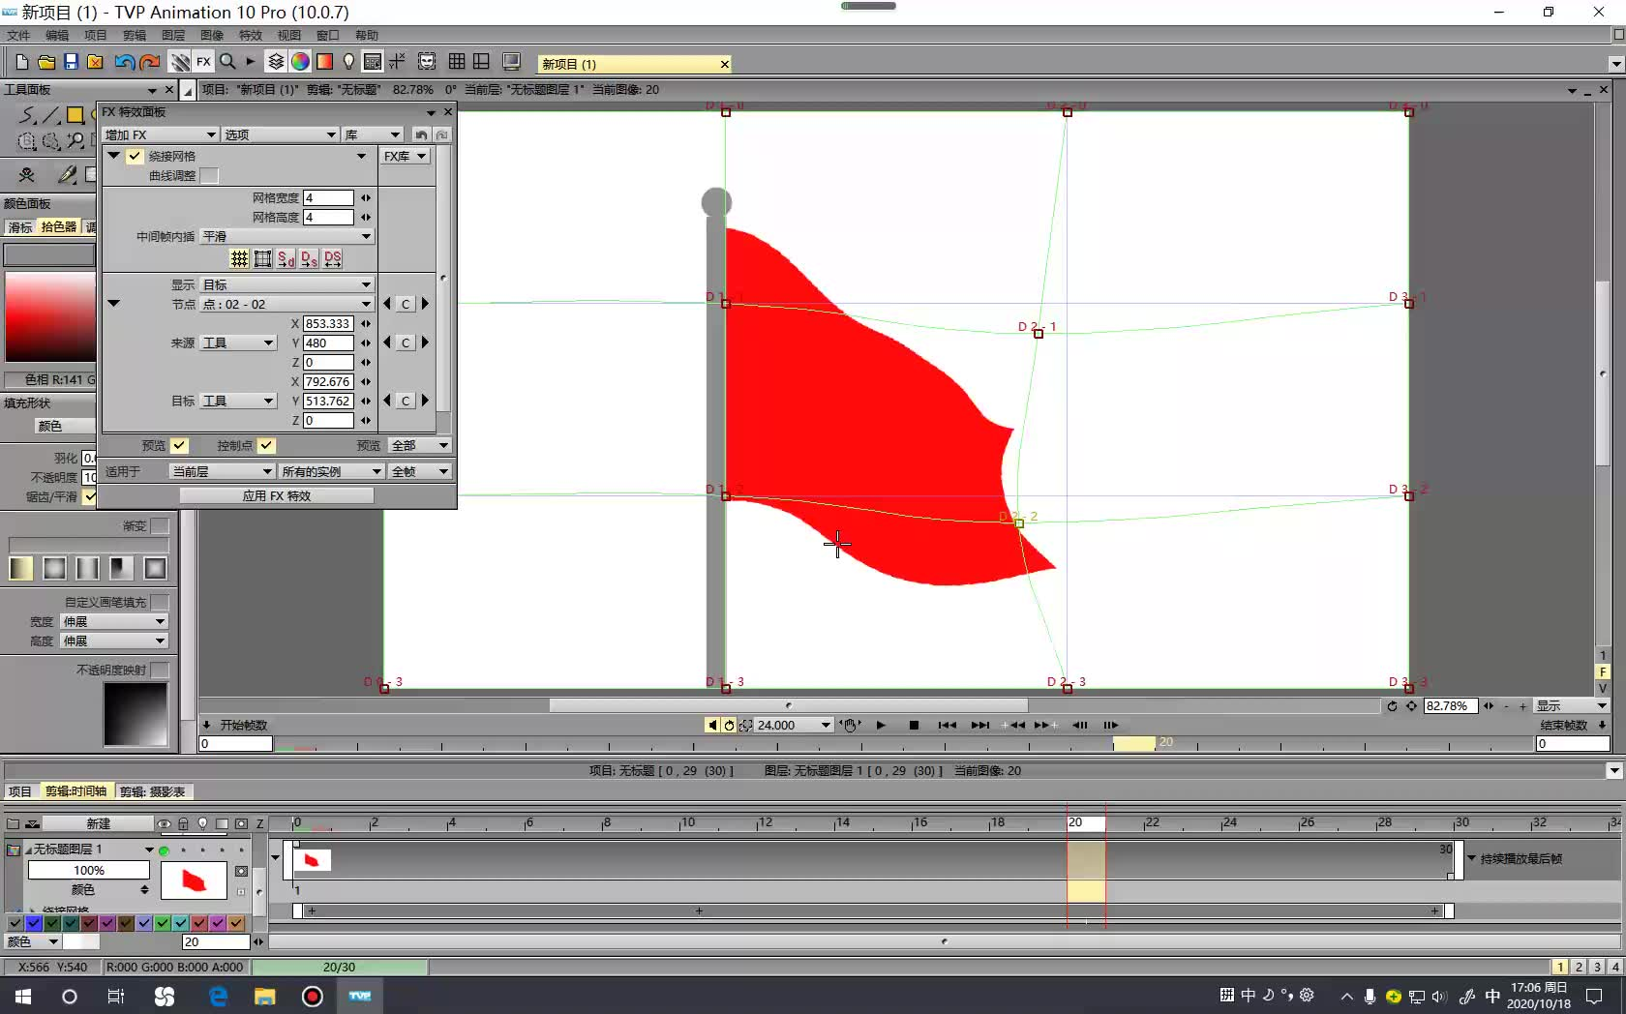Open the 选项 options dropdown
Image resolution: width=1626 pixels, height=1014 pixels.
tap(281, 134)
